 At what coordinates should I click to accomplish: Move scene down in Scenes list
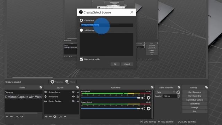point(22,117)
